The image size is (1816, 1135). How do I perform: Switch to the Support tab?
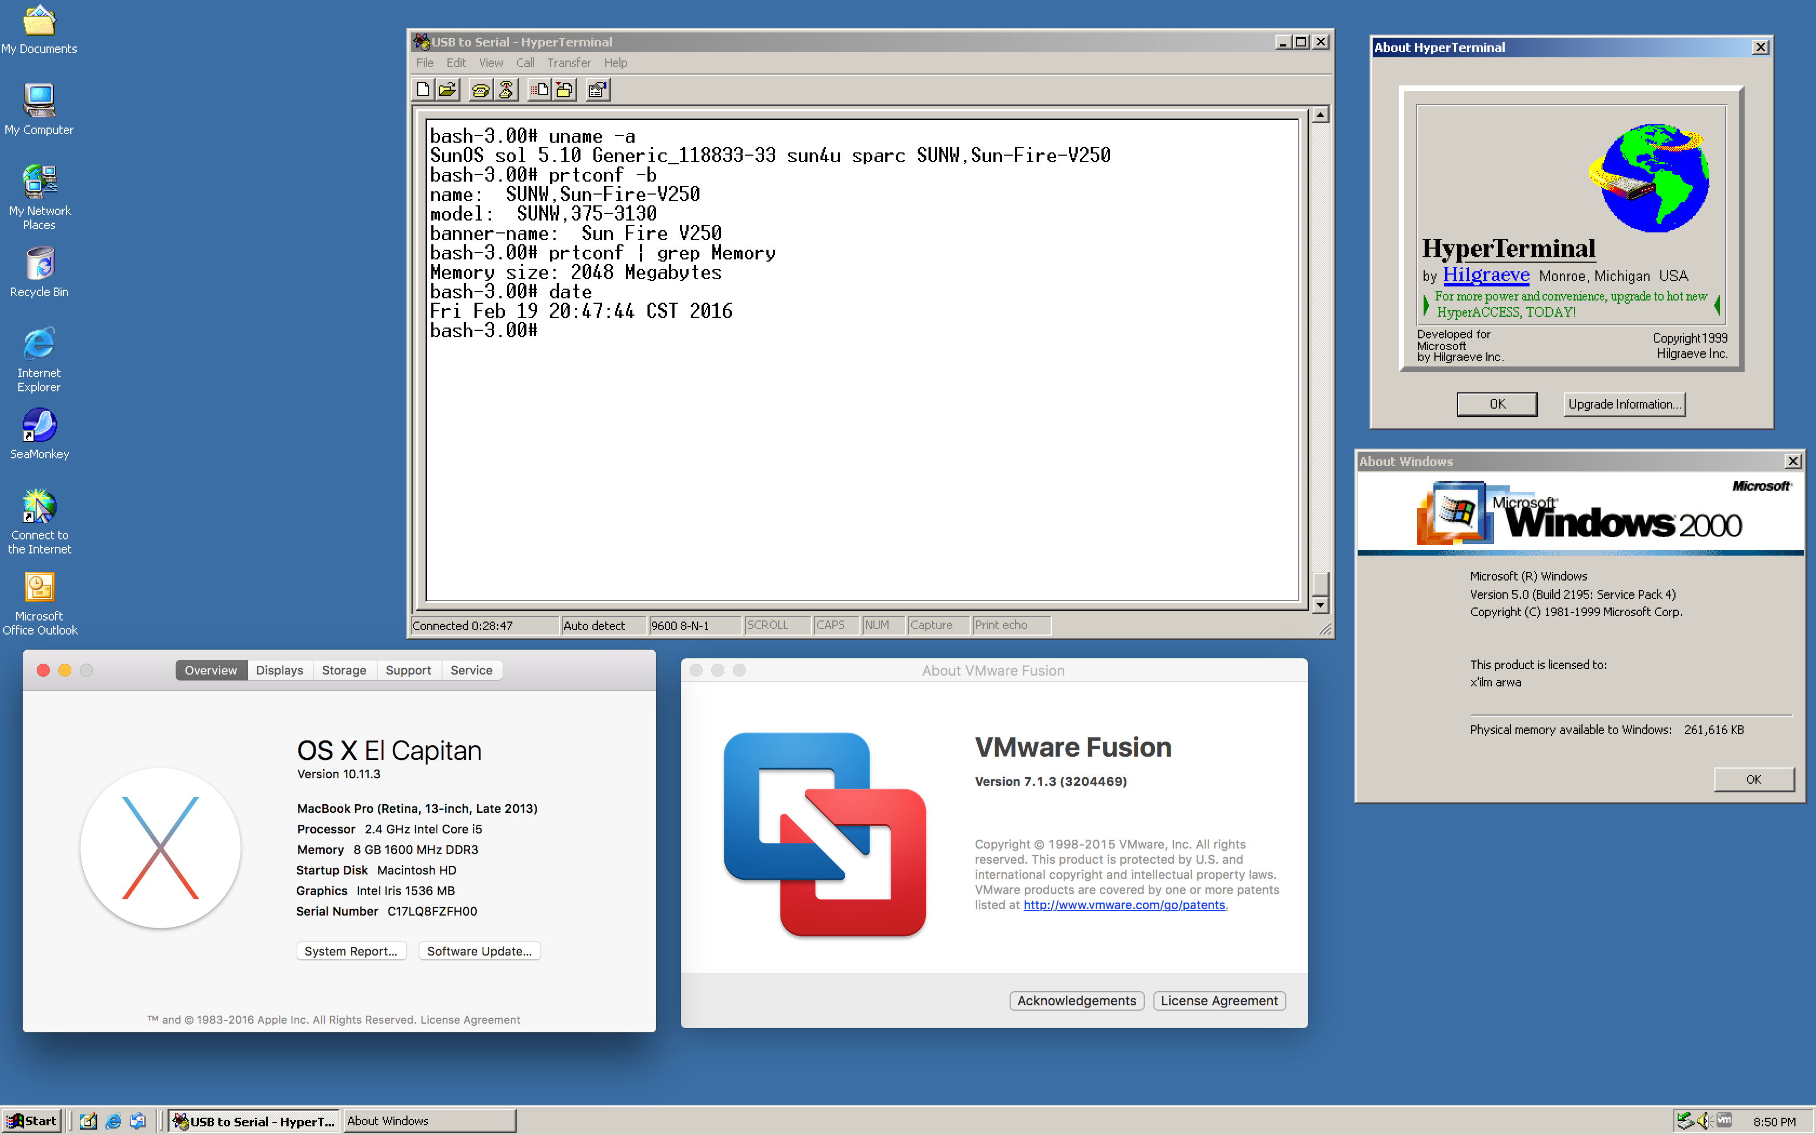(x=408, y=670)
